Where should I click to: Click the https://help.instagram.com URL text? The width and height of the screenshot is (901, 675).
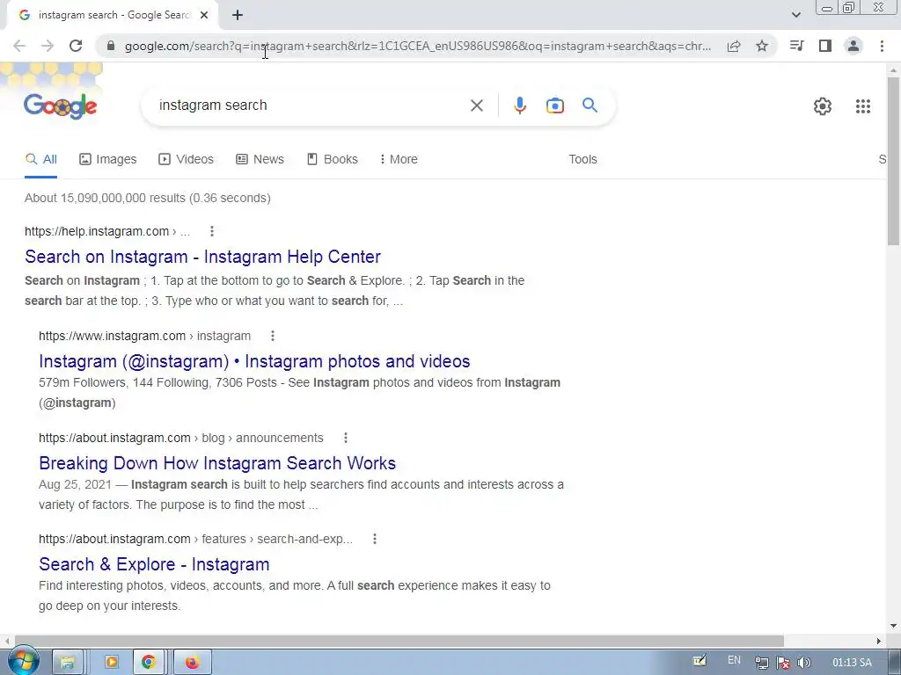[97, 231]
